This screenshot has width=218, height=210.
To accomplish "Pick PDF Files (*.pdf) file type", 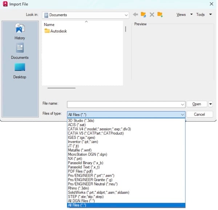I will [x=126, y=171].
